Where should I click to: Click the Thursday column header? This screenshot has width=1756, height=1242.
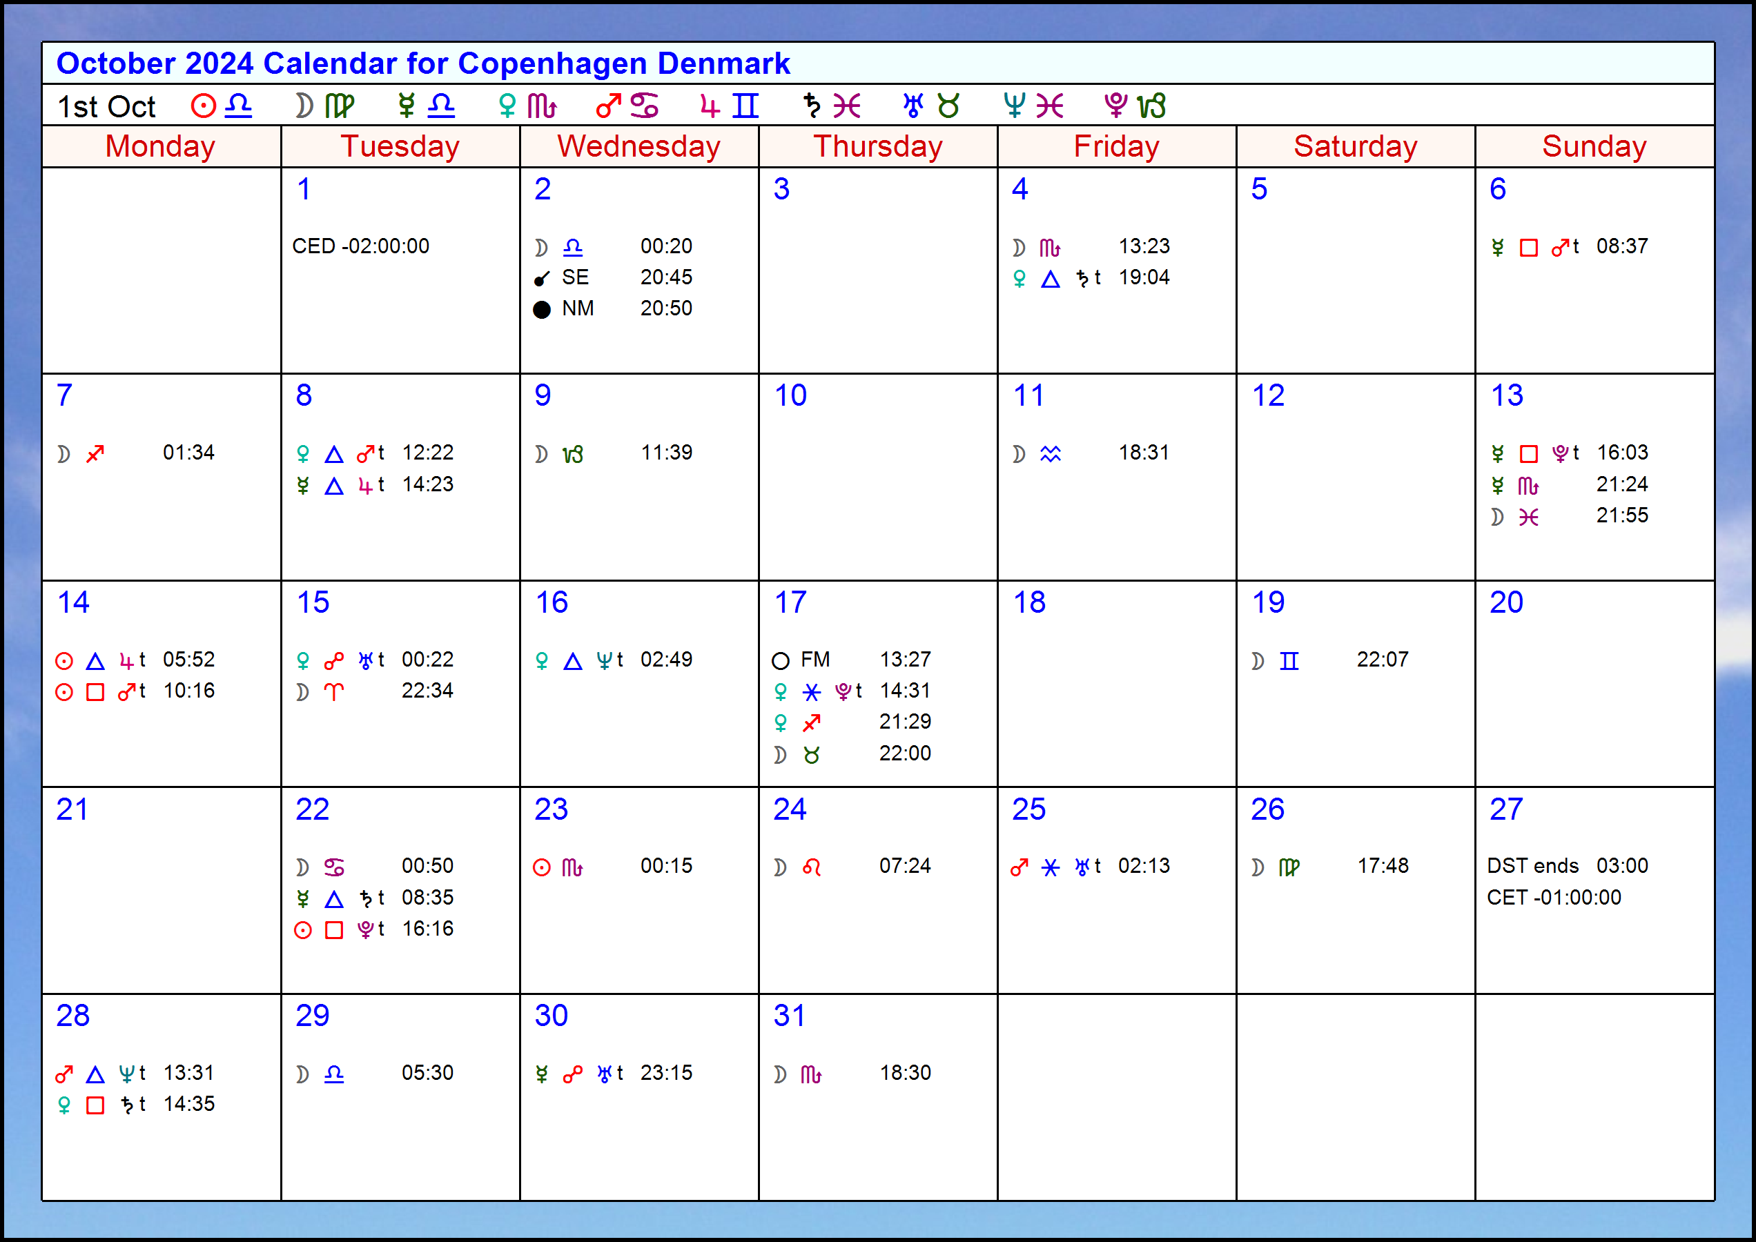pyautogui.click(x=877, y=146)
